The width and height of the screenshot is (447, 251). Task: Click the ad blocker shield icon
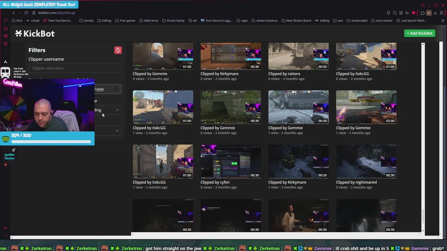tap(401, 13)
